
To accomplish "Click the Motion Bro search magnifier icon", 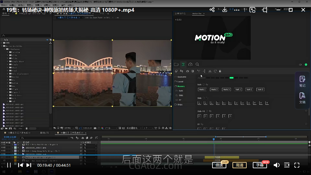I will [x=197, y=64].
